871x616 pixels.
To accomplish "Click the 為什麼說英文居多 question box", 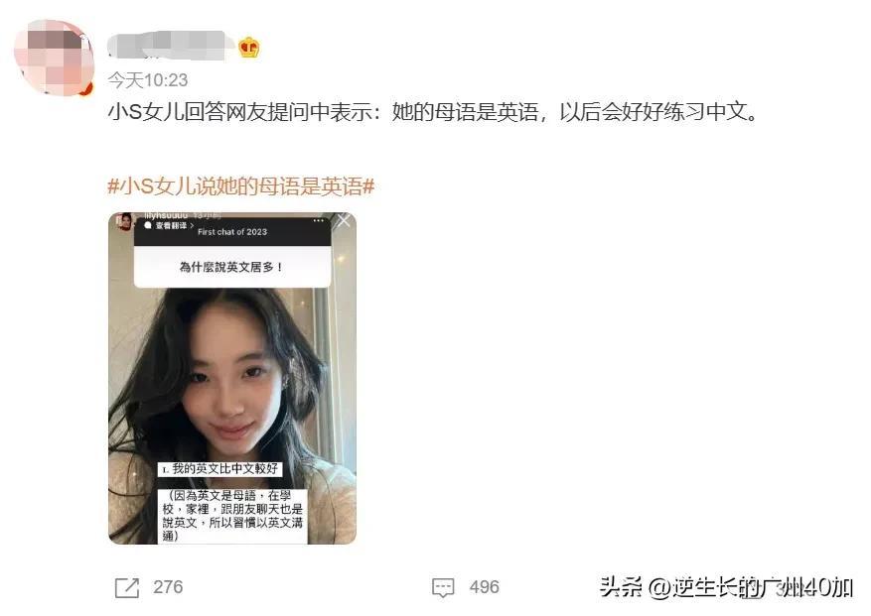I will tap(232, 267).
